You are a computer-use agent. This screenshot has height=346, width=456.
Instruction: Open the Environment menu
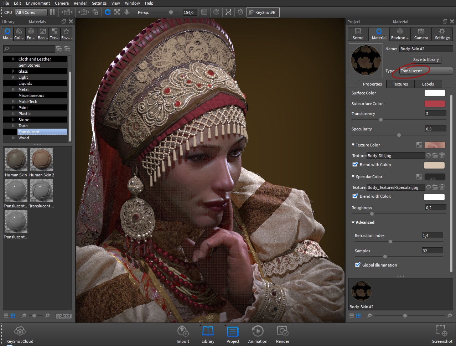pos(38,3)
